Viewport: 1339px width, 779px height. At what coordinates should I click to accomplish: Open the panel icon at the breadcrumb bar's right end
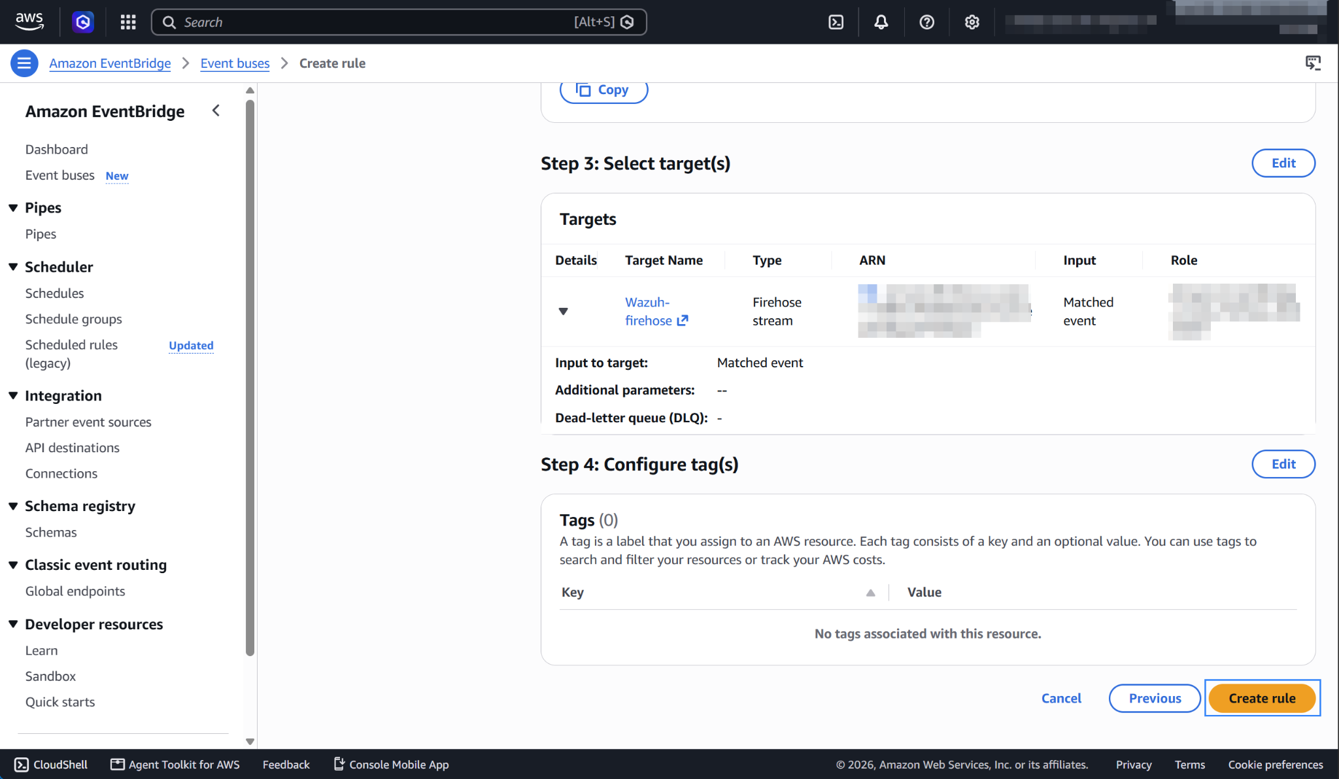(x=1313, y=63)
